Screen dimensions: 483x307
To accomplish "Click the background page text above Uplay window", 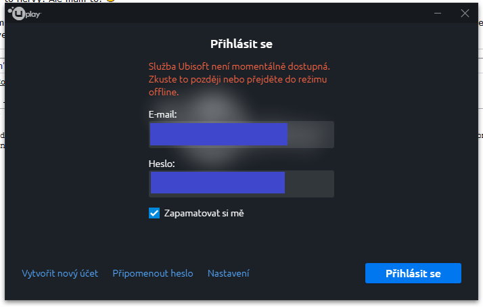I will click(x=60, y=1).
